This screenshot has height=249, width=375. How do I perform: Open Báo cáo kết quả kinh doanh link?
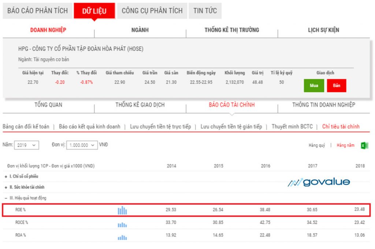90,127
